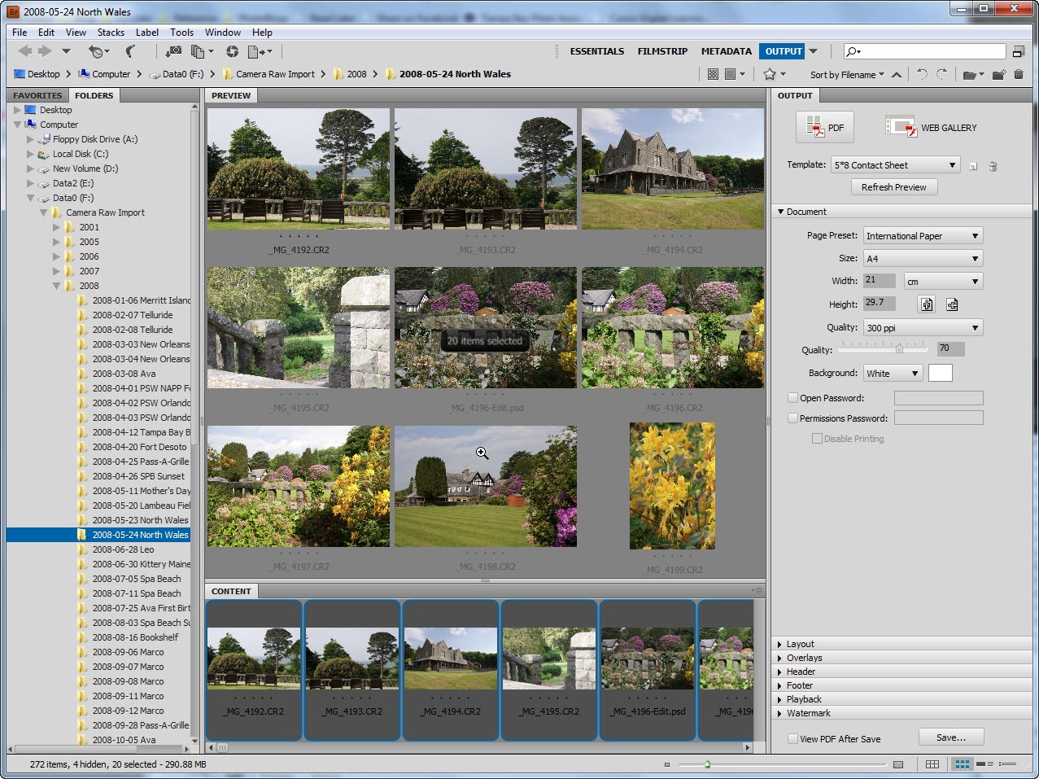Delete template trash icon in Output panel
The width and height of the screenshot is (1039, 779).
[993, 166]
